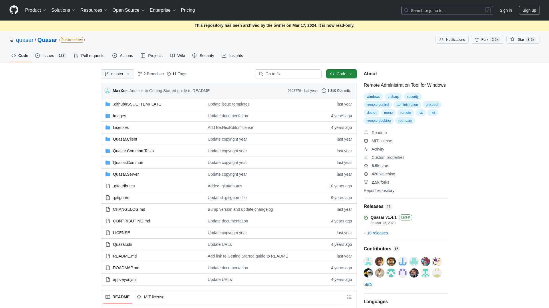Image resolution: width=549 pixels, height=308 pixels.
Task: Show the 8.9k stars list
Action: [376, 166]
